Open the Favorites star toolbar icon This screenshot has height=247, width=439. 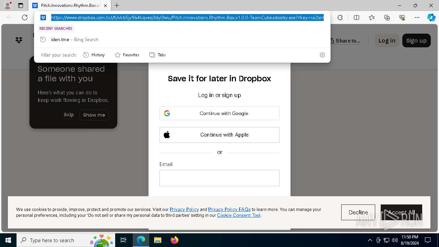coord(372,17)
